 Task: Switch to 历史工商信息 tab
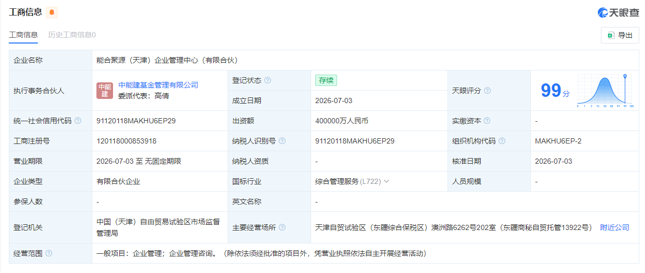tap(72, 35)
